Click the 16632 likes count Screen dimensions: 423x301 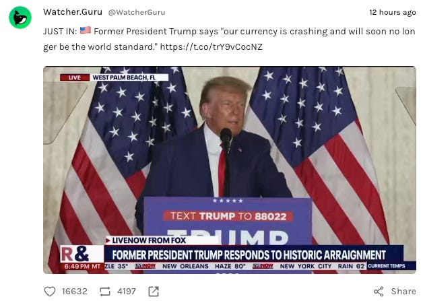pos(75,292)
